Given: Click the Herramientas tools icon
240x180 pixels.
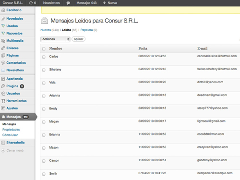Looking at the screenshot, I should click(x=3, y=101).
